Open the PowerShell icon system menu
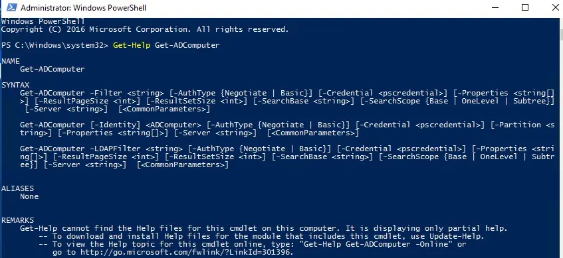Screen dimensions: 563x258 pyautogui.click(x=11, y=7)
